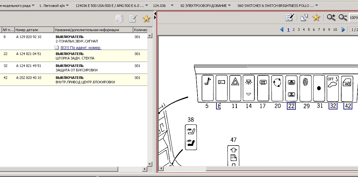The height and width of the screenshot is (177, 358).
Task: Click recirculation arrows switch 20 in diagram
Action: coord(277,88)
